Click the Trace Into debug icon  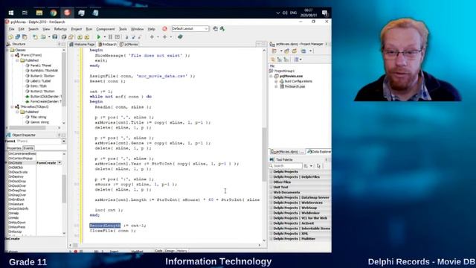pyautogui.click(x=127, y=36)
